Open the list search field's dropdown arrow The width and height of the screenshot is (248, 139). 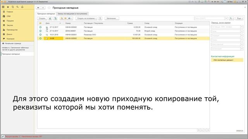point(226,18)
